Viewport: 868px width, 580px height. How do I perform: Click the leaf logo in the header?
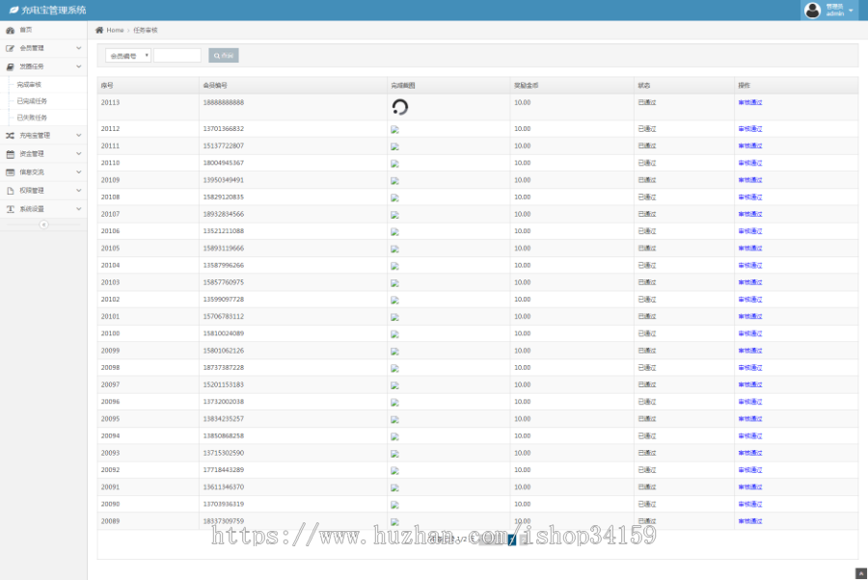tap(14, 10)
